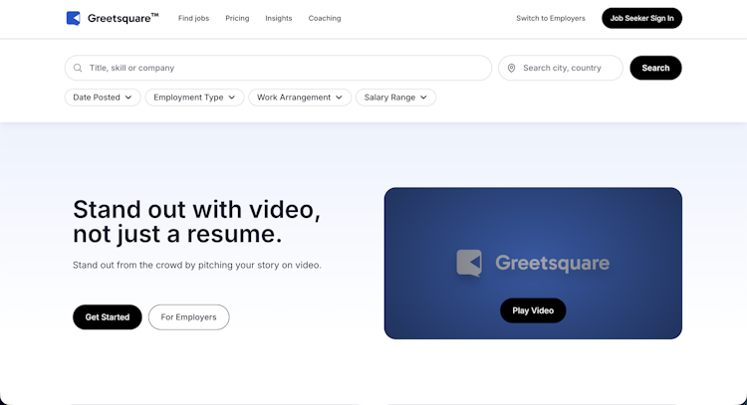Click Job Seeker Sign In button
Image resolution: width=747 pixels, height=405 pixels.
(641, 18)
